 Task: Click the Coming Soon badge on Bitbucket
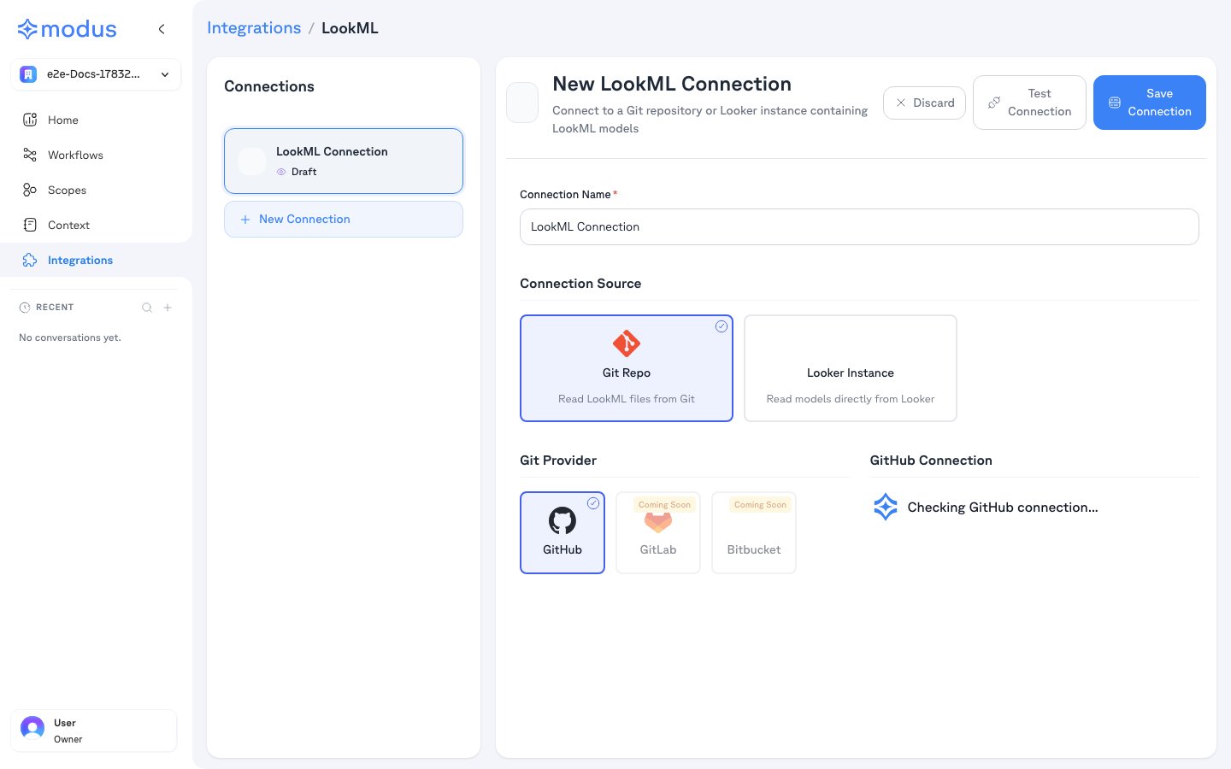[x=760, y=505]
